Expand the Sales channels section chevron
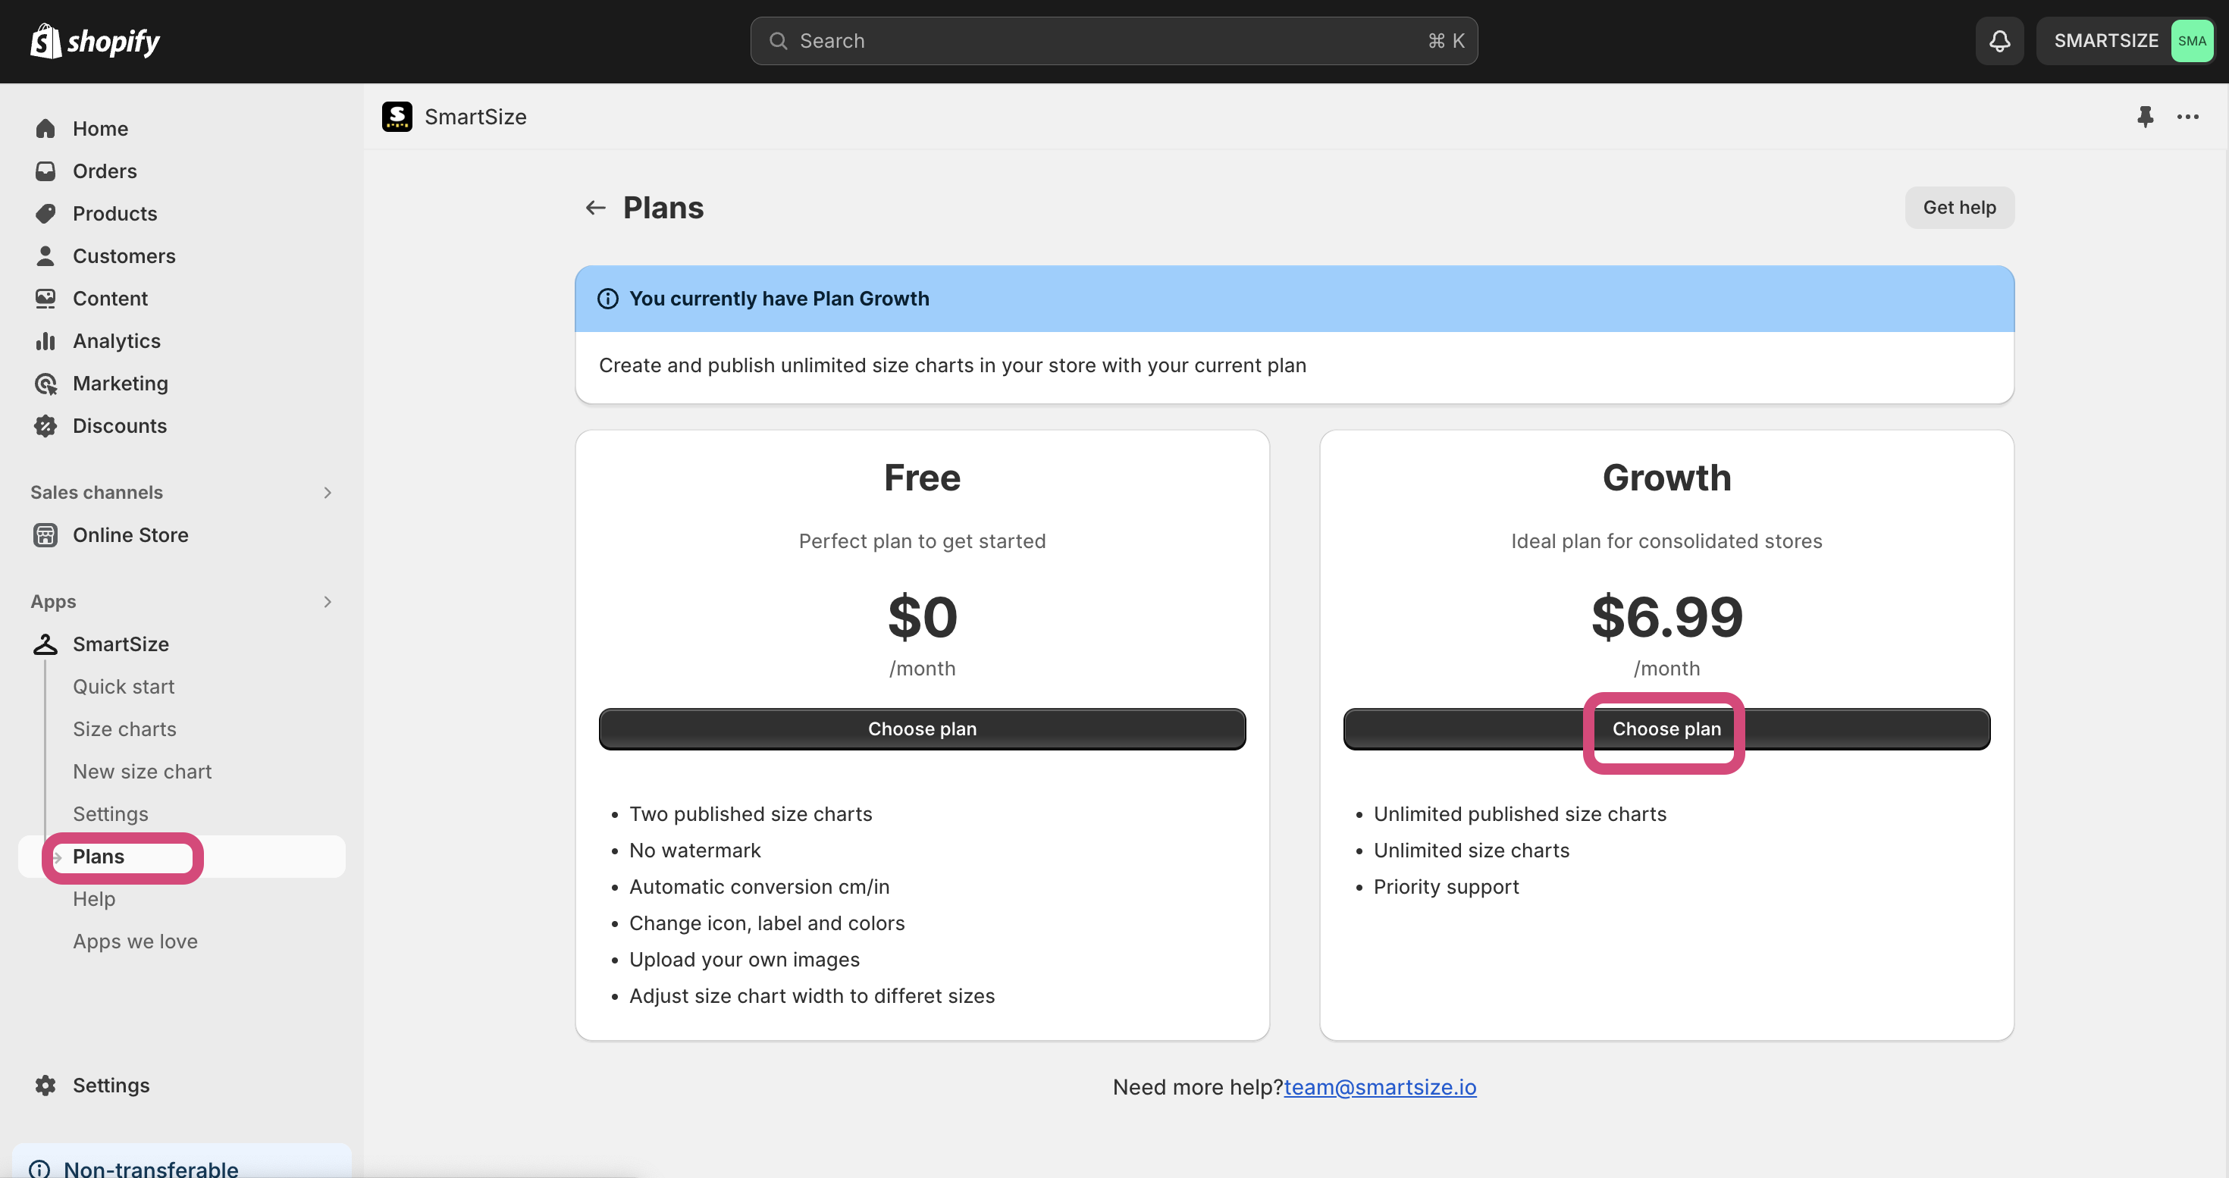The height and width of the screenshot is (1178, 2229). tap(327, 492)
